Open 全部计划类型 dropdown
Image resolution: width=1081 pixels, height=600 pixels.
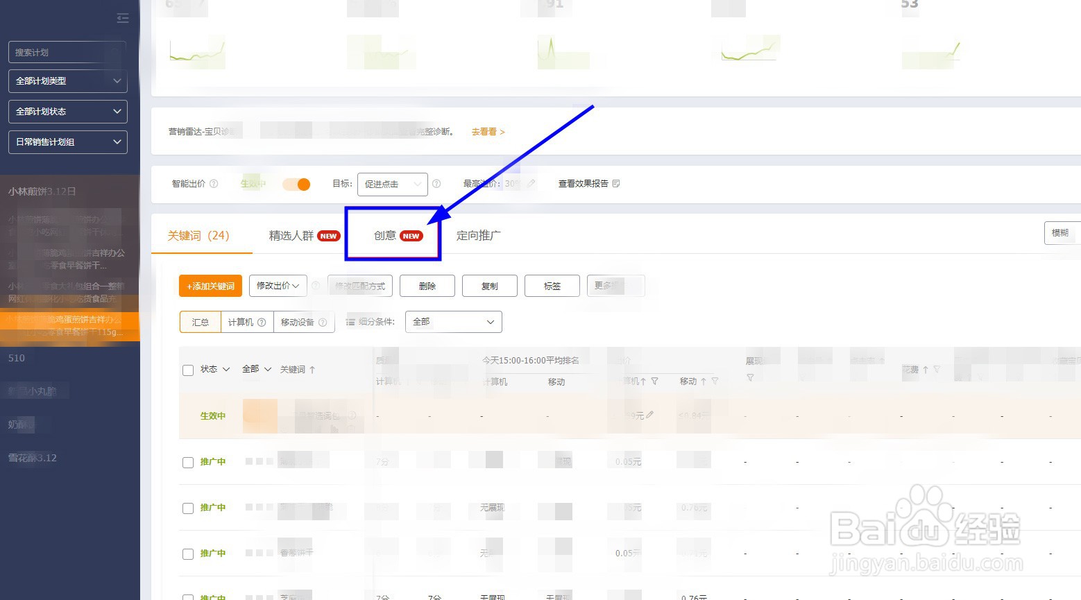(68, 81)
